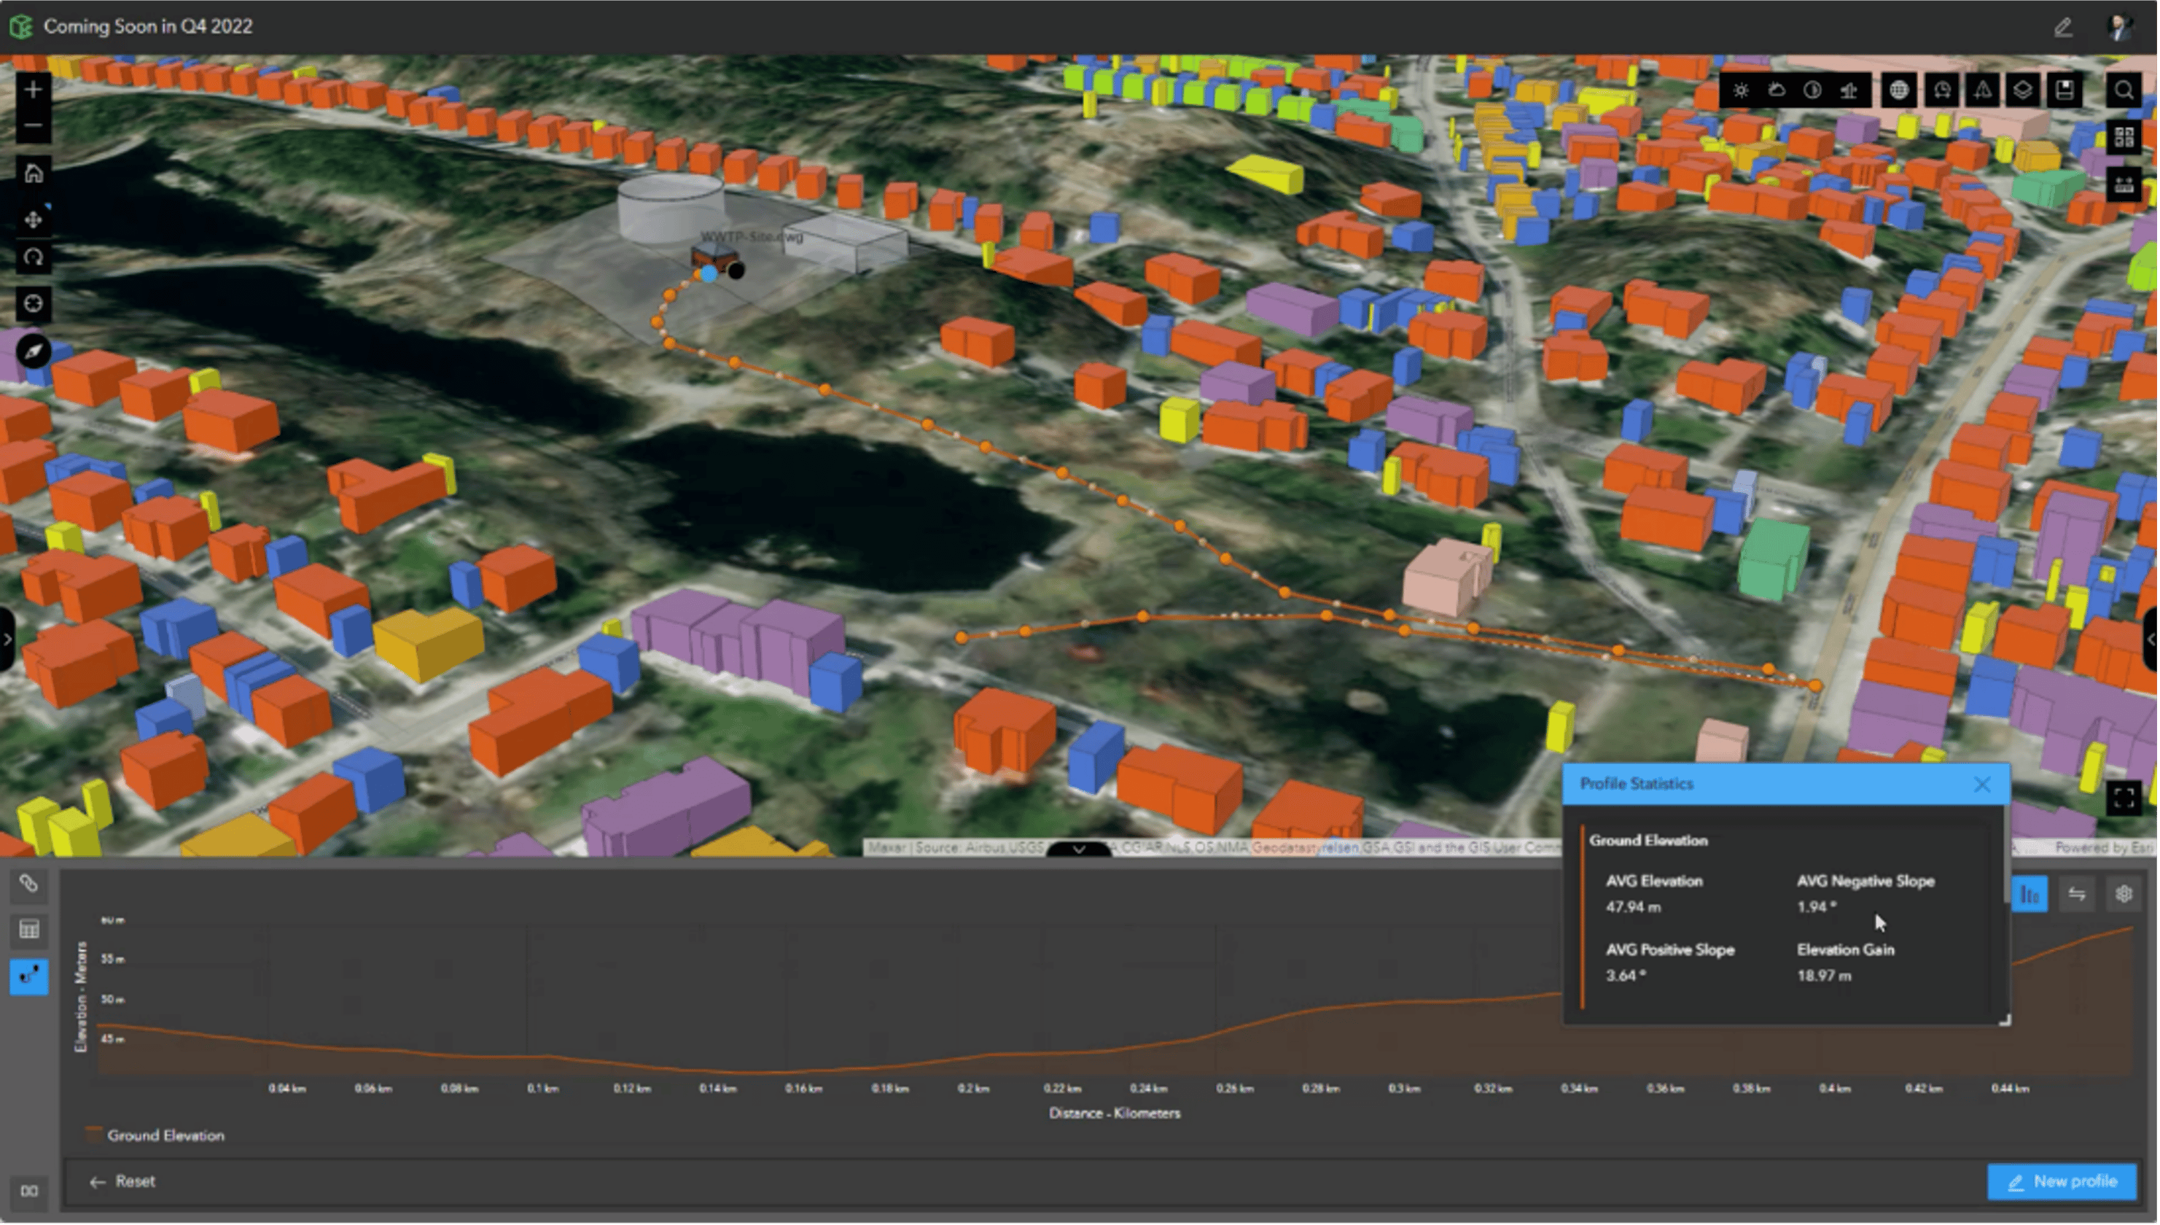Open the slice/layers tool in the top-right toolbar
This screenshot has height=1225, width=2160.
point(2022,90)
